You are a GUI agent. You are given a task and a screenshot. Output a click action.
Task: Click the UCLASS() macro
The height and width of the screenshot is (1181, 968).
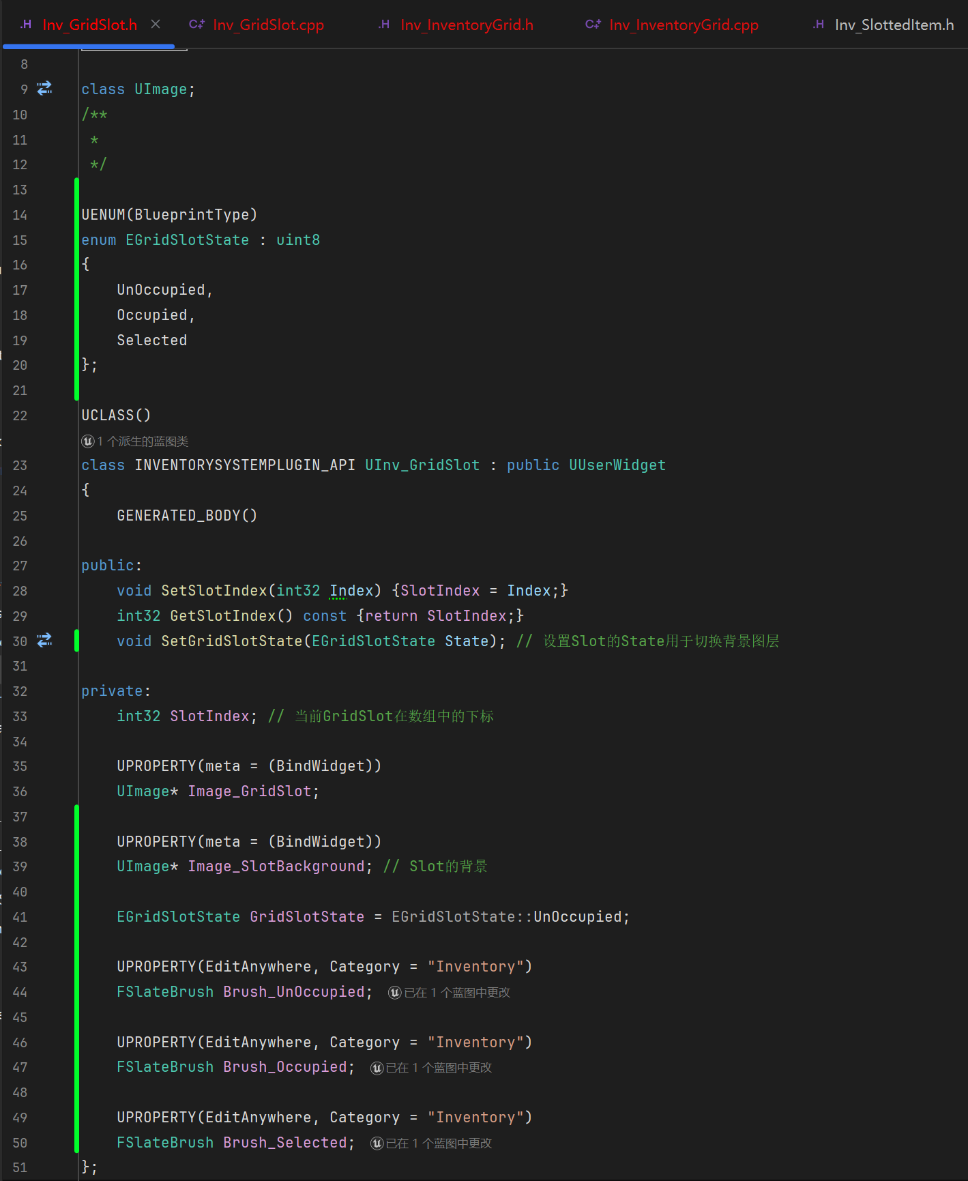point(116,415)
